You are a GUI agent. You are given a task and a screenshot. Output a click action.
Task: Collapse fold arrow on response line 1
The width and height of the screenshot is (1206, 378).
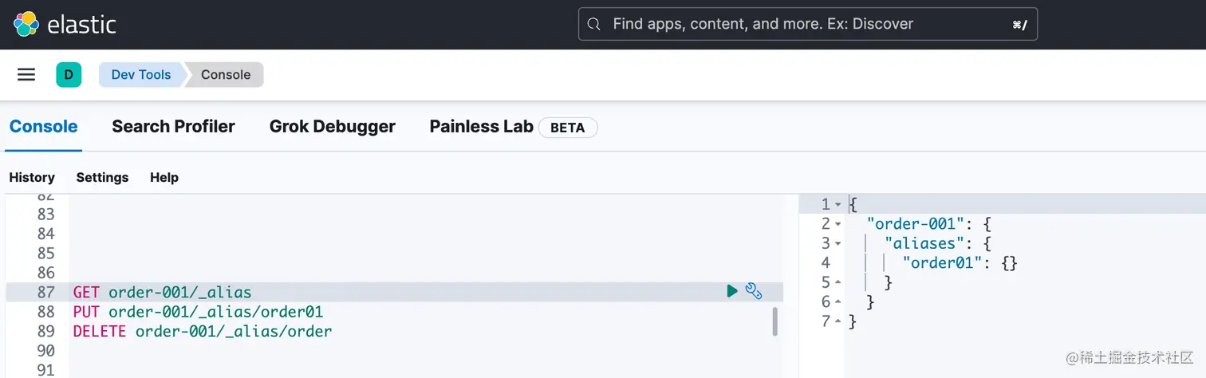(x=837, y=205)
